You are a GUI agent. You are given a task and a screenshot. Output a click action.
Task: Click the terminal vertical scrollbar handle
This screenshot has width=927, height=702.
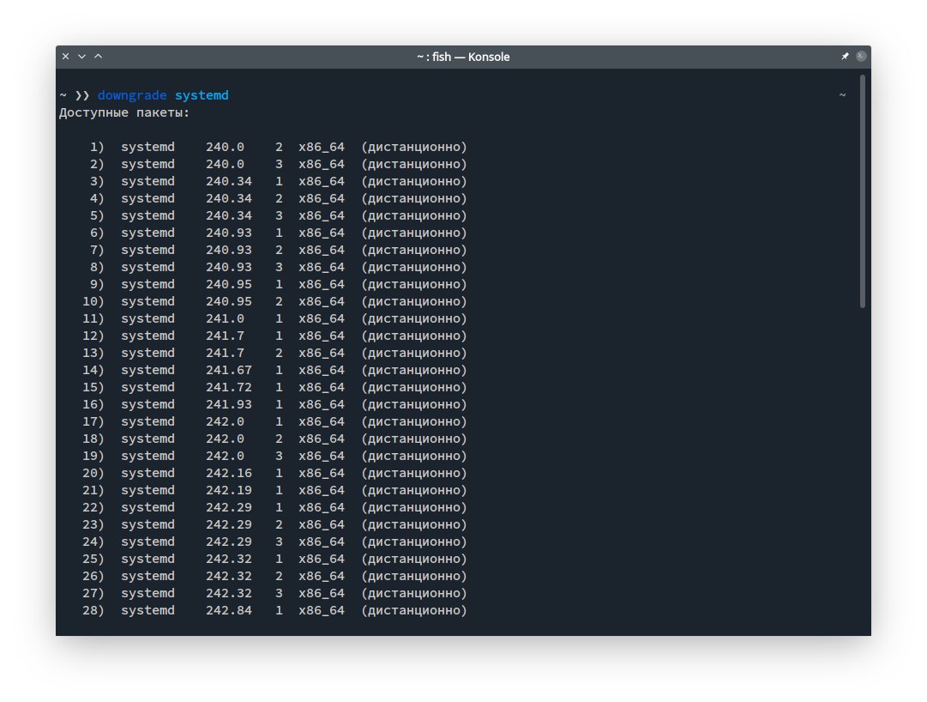[x=863, y=191]
